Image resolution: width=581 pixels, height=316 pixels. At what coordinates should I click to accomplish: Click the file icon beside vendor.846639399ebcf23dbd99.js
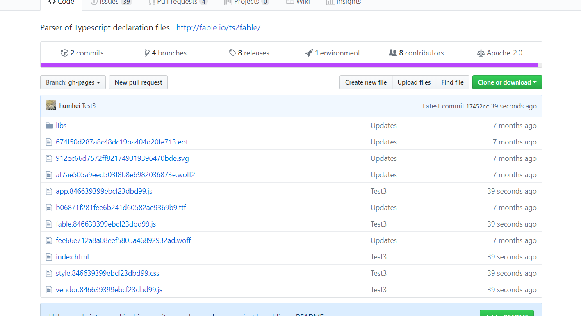[x=49, y=289]
